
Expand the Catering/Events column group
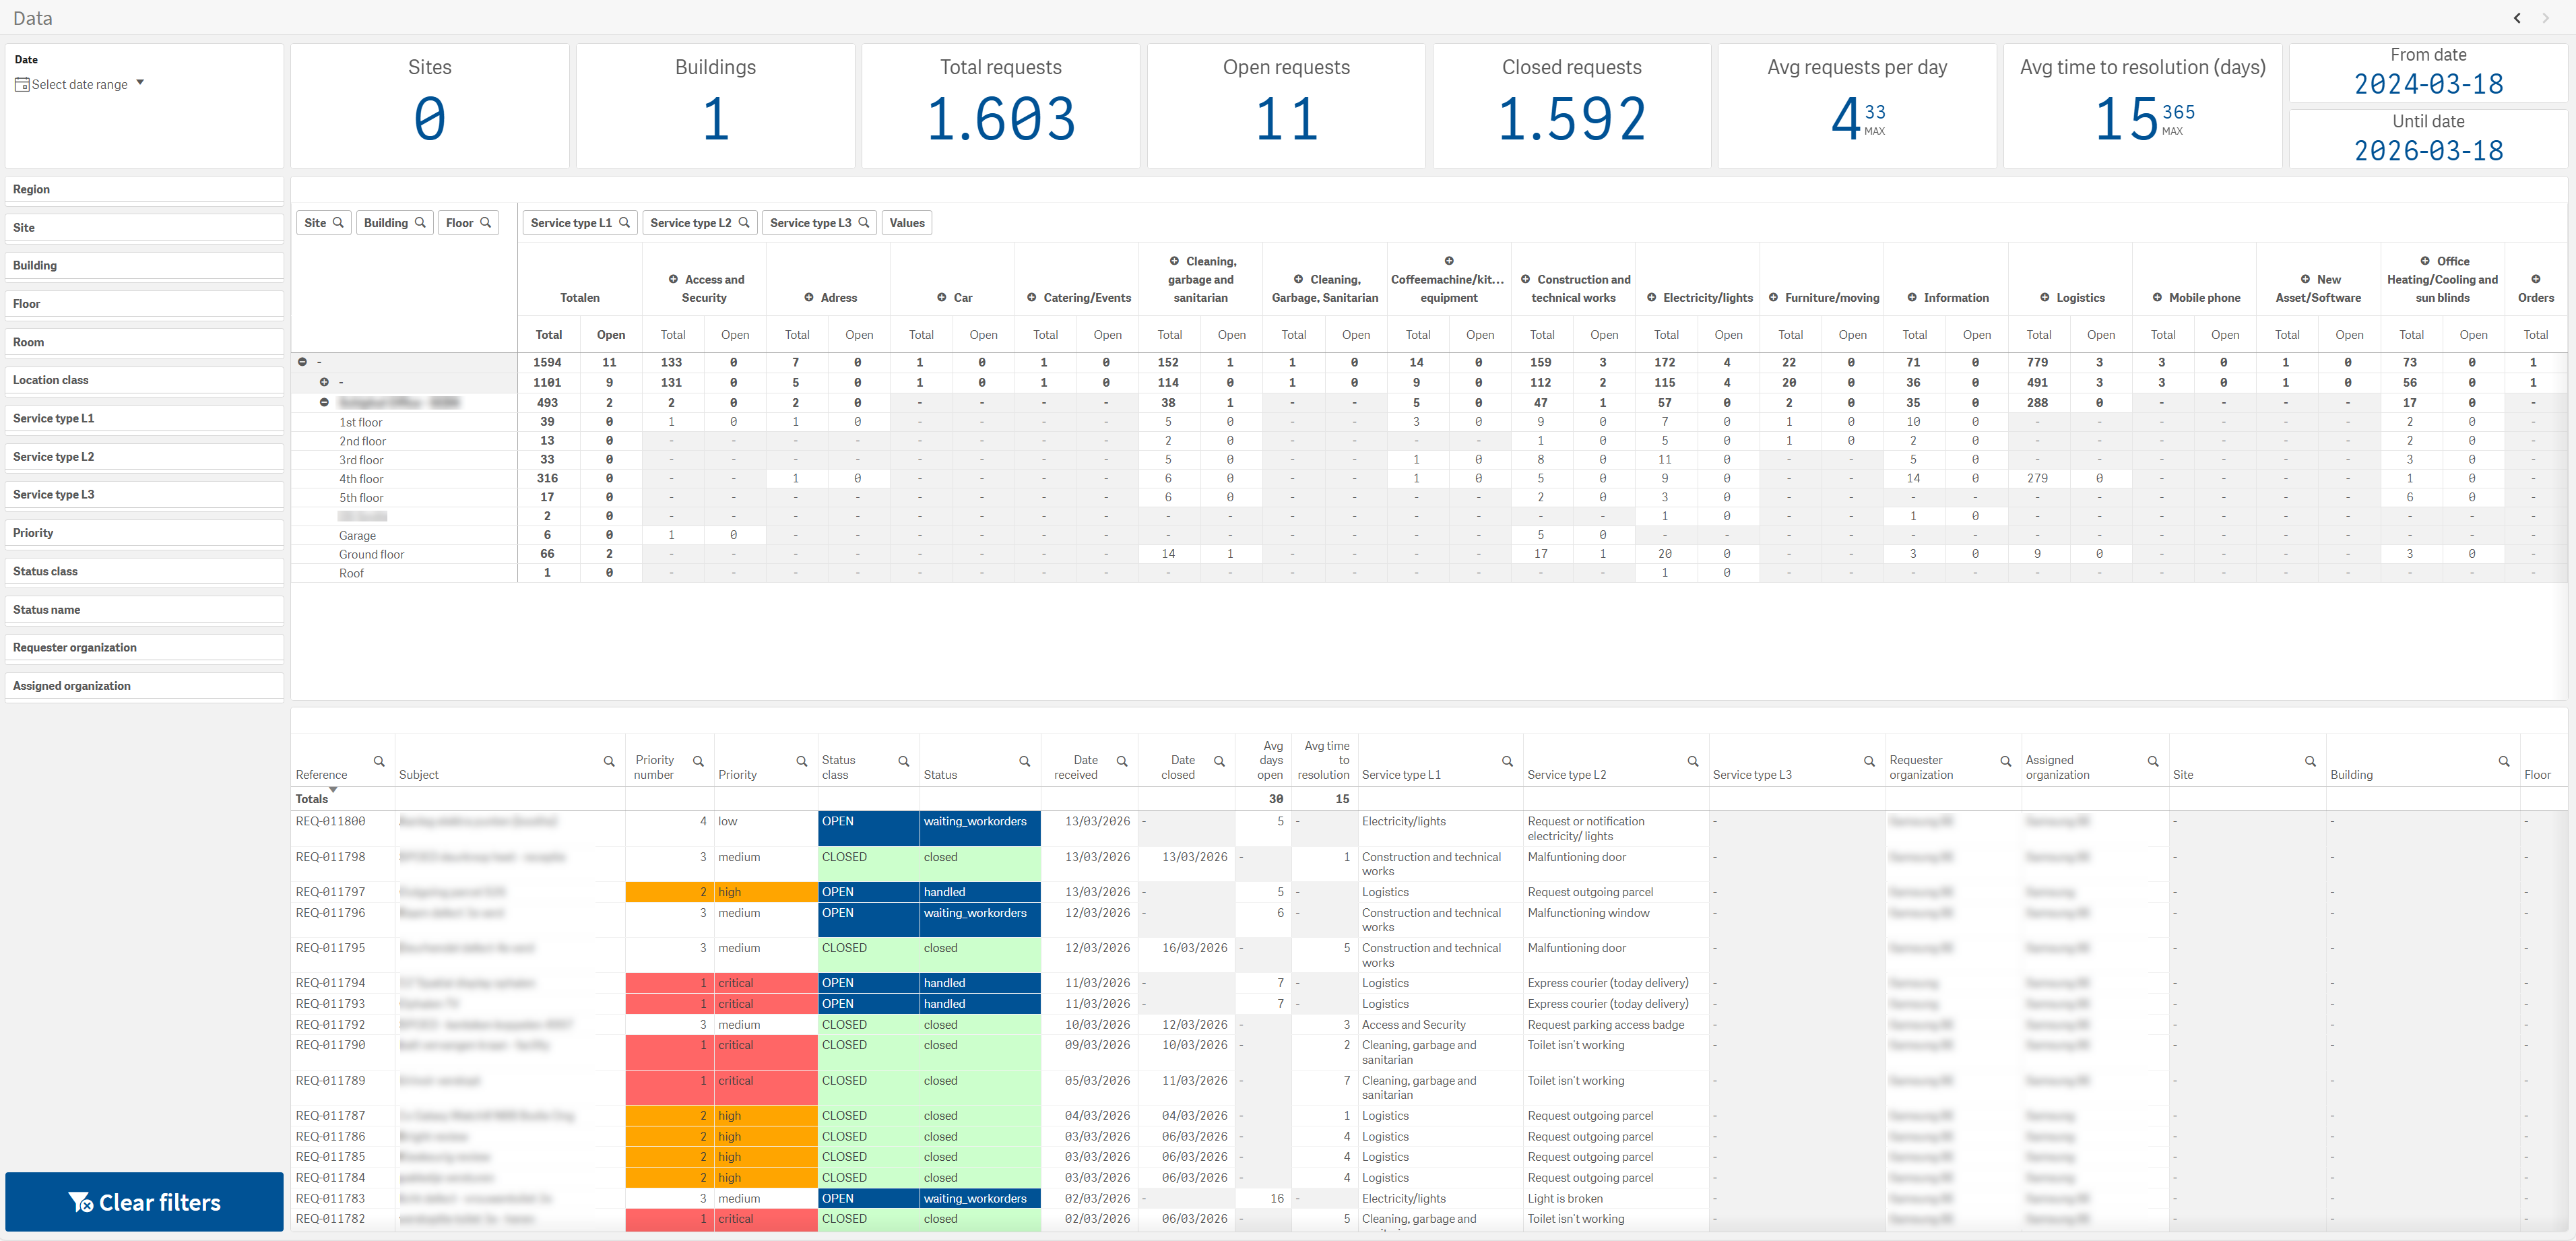1031,298
